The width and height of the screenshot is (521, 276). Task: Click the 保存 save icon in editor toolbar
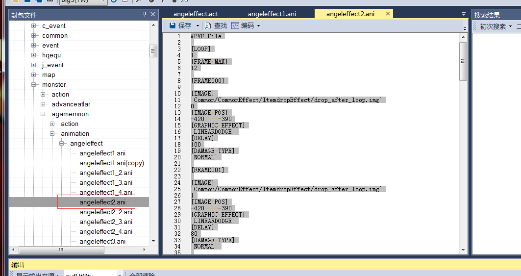[x=172, y=25]
